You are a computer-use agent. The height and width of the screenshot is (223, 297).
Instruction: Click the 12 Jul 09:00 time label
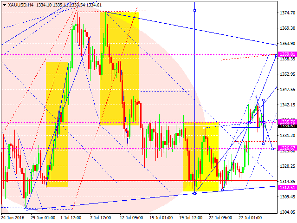point(131,217)
